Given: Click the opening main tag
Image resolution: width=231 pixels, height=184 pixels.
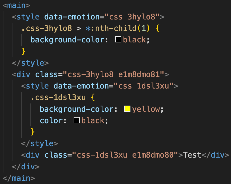Looking at the screenshot, I should pyautogui.click(x=17, y=5).
